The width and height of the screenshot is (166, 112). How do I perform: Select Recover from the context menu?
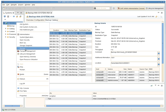coord(23,48)
